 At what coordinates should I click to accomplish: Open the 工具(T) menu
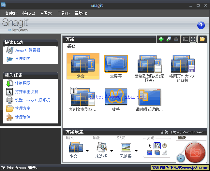click(63, 13)
